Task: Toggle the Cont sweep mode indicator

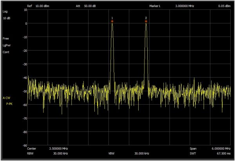Action: point(6,52)
